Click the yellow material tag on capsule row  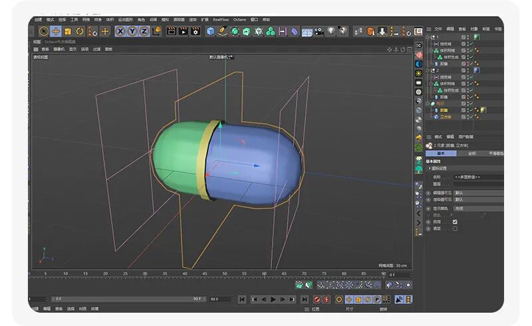click(483, 110)
